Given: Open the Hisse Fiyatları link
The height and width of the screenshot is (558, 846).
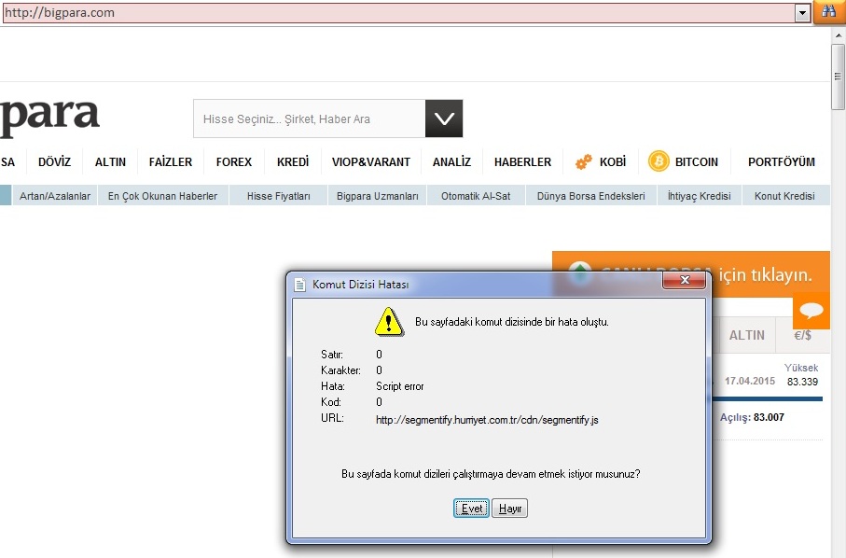Looking at the screenshot, I should pyautogui.click(x=278, y=196).
